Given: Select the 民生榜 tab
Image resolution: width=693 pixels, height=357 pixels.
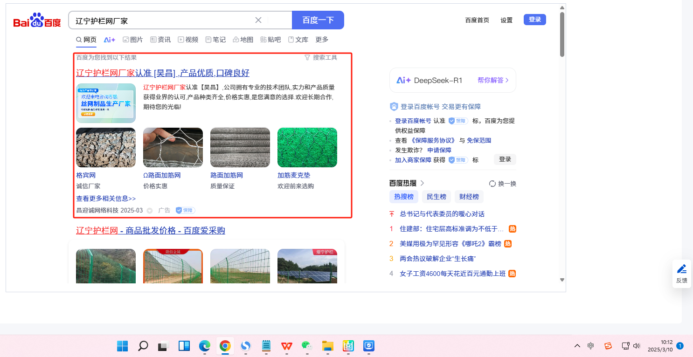Looking at the screenshot, I should click(437, 197).
